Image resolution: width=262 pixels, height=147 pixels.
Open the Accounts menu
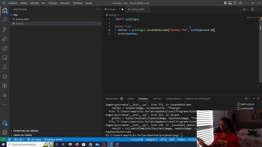pyautogui.click(x=5, y=123)
